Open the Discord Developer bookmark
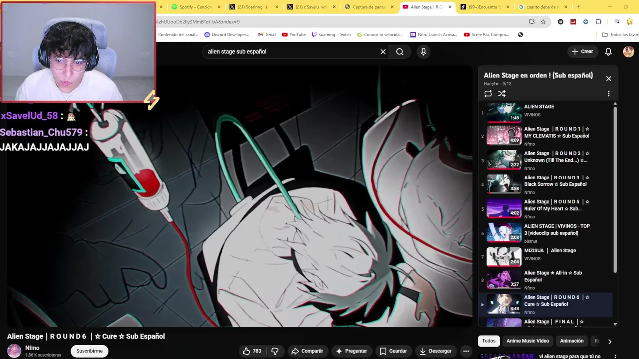 pos(227,35)
